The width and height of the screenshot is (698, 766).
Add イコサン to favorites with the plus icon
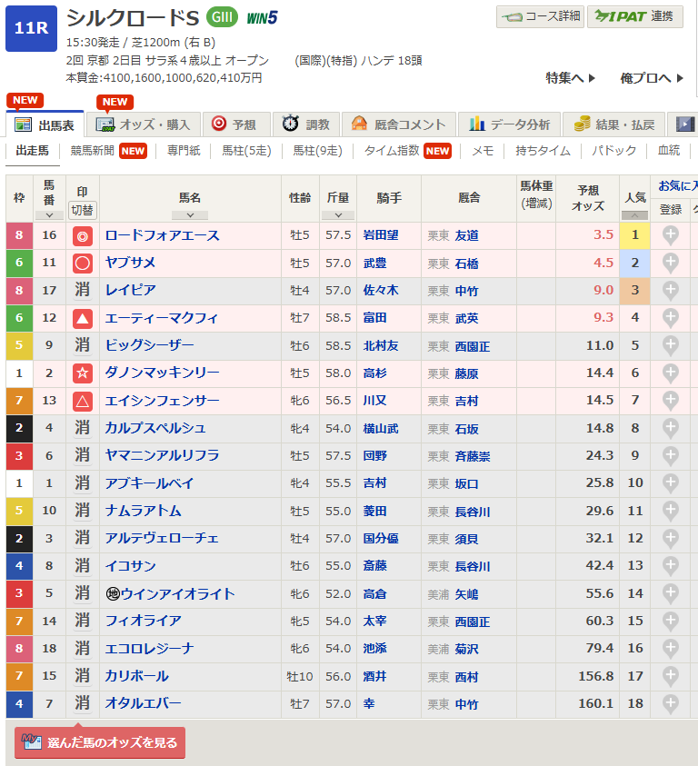pyautogui.click(x=670, y=565)
